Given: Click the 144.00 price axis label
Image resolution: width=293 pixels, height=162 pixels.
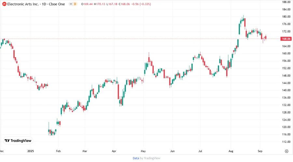Looking at the screenshot, I should coord(286,83).
